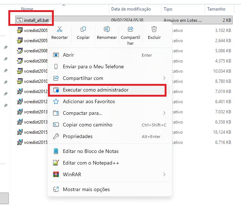Click the Notepad++ icon in menu
This screenshot has height=206, width=241.
(x=56, y=163)
